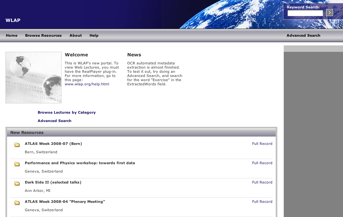This screenshot has height=217, width=343.
Task: View Full Record for Performance and Physics workshop
Action: tap(262, 163)
